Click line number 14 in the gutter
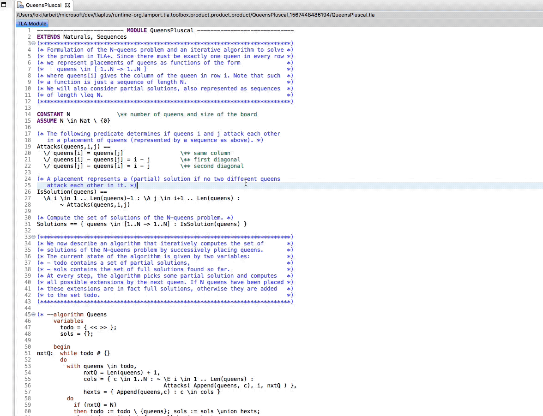Viewport: 543px width, 416px height. pos(28,114)
